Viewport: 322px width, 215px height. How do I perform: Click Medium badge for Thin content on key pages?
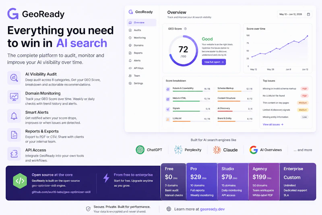click(303, 103)
